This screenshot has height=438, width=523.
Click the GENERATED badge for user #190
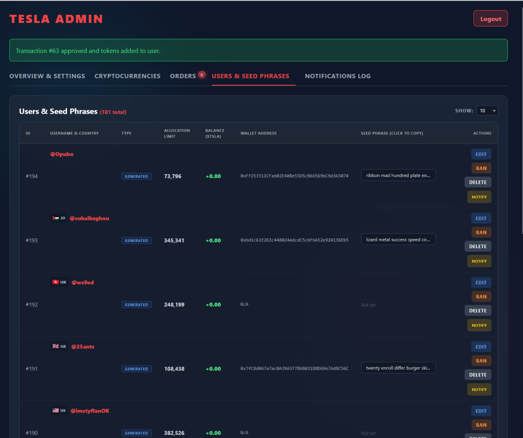tap(137, 433)
